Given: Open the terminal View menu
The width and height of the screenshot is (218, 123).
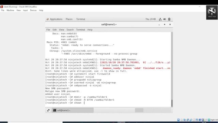Looking at the screenshot, I should (61, 30).
